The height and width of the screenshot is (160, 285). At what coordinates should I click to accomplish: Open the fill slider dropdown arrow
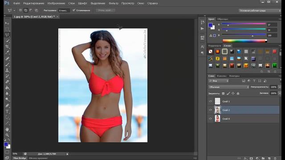[280, 93]
